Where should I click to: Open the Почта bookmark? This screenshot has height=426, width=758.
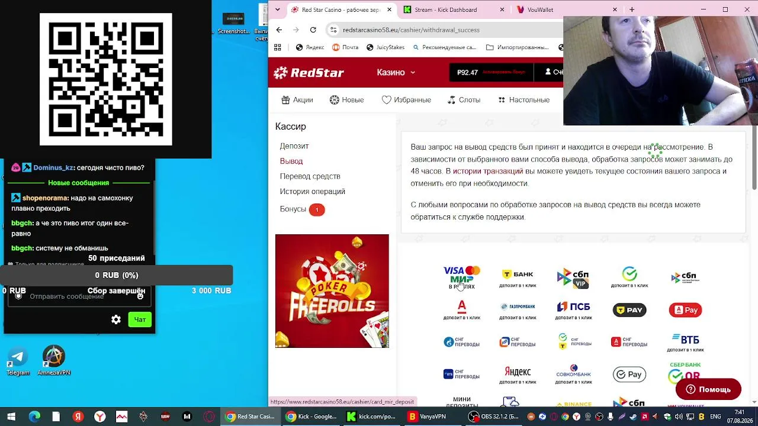pyautogui.click(x=345, y=47)
